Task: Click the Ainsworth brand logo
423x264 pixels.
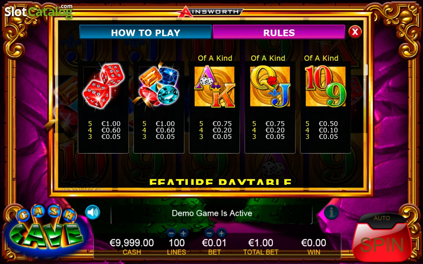Action: click(209, 12)
